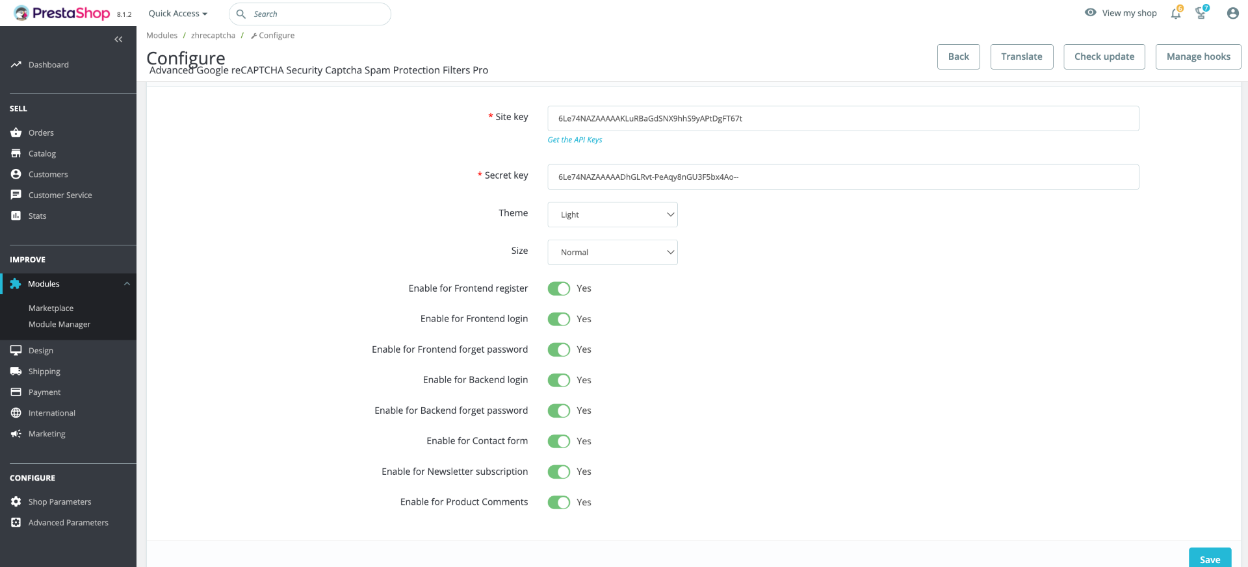Click into the Secret key field
The width and height of the screenshot is (1248, 567).
(x=843, y=177)
